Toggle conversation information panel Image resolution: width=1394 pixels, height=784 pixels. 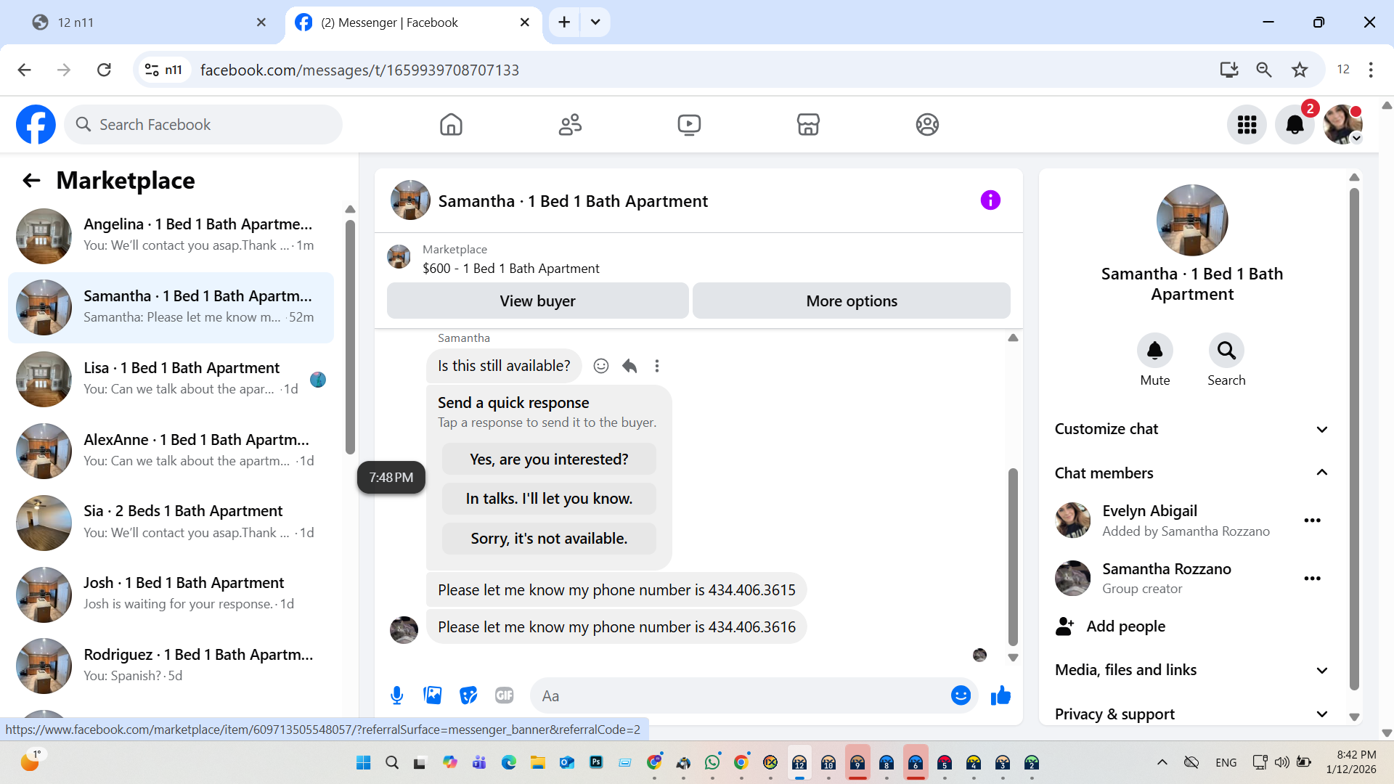[990, 200]
